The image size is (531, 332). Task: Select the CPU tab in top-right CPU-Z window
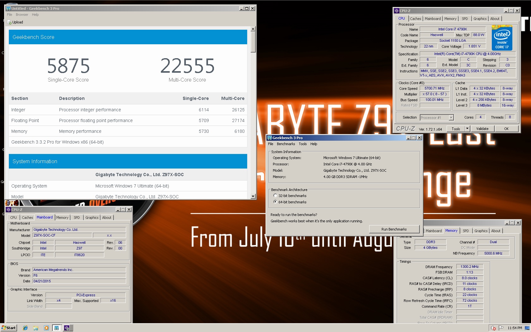click(401, 18)
